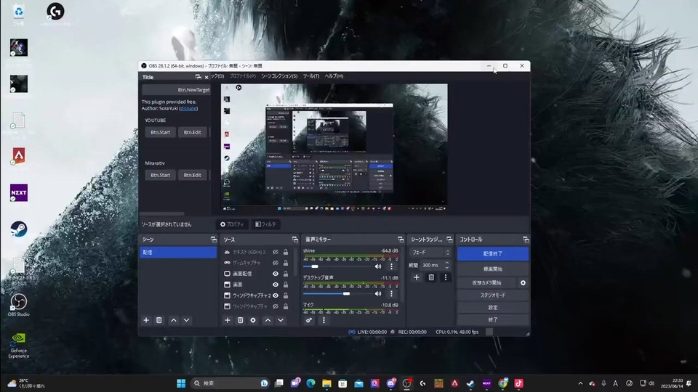
Task: Toggle the lock on the 画面 source
Action: [286, 285]
